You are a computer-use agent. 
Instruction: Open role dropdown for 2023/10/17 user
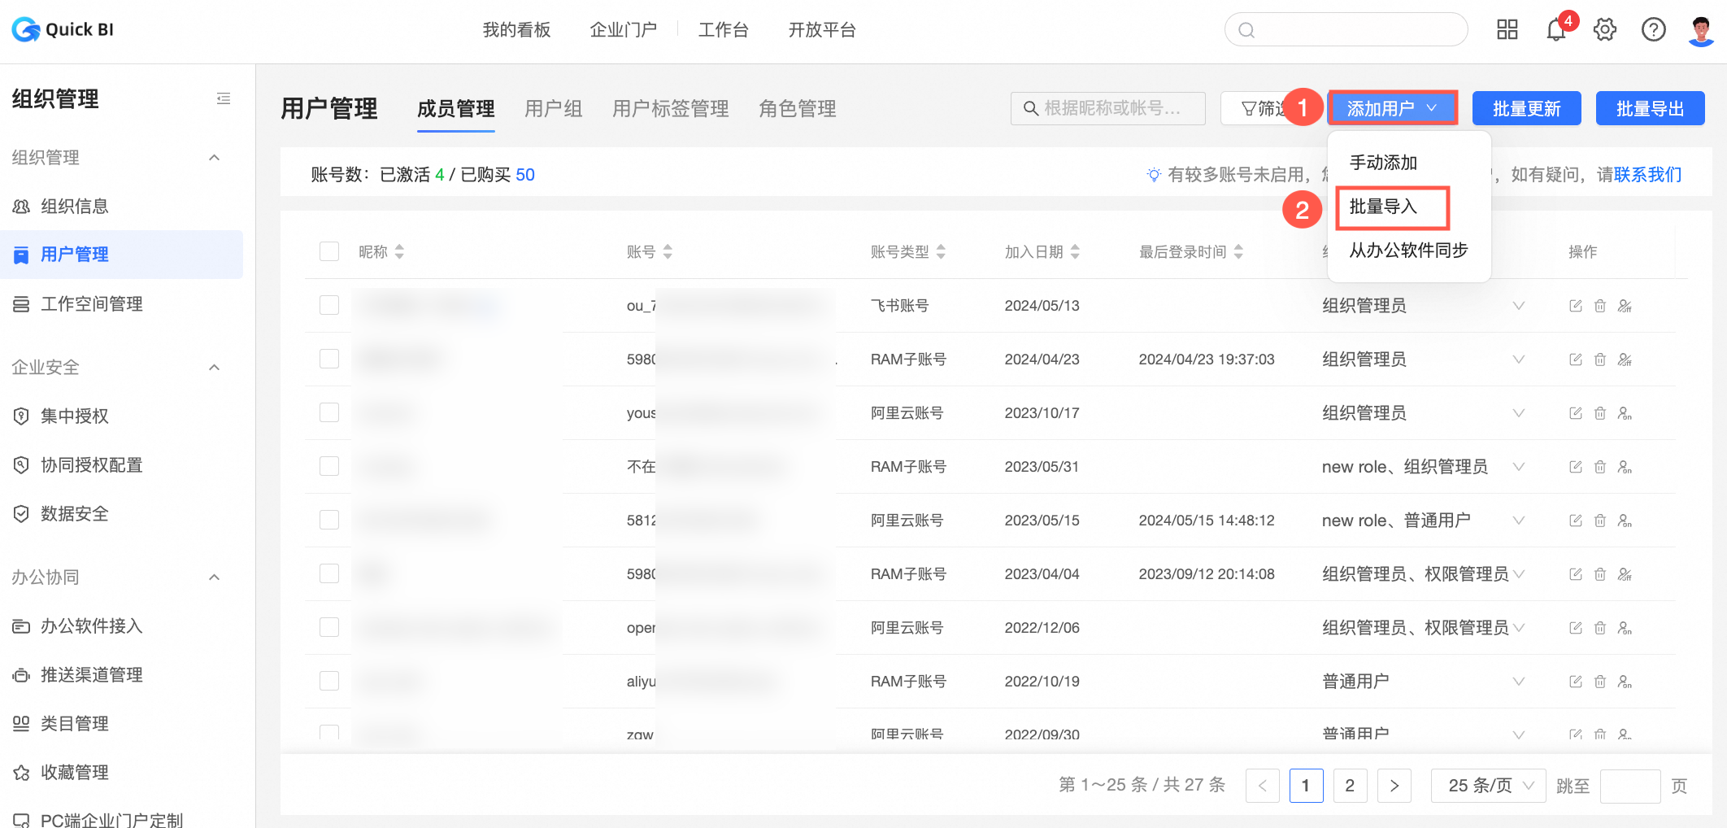[x=1518, y=413]
